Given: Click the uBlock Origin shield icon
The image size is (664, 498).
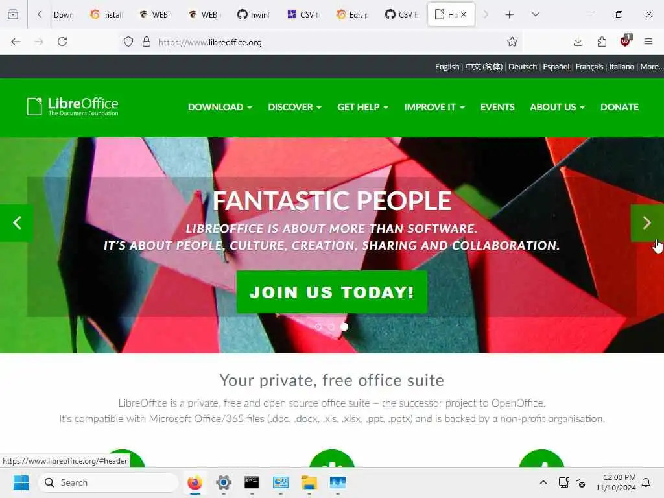Looking at the screenshot, I should coord(625,41).
